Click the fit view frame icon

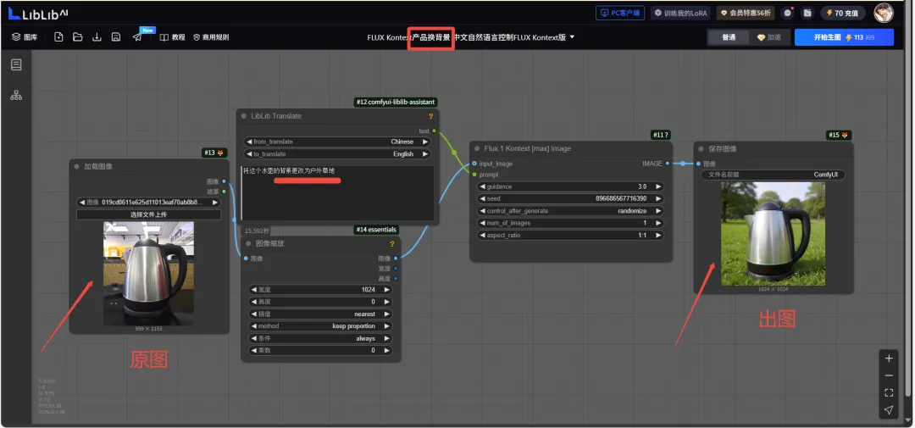coord(888,392)
